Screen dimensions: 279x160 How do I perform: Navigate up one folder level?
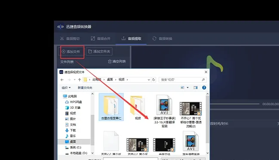[x=79, y=80]
